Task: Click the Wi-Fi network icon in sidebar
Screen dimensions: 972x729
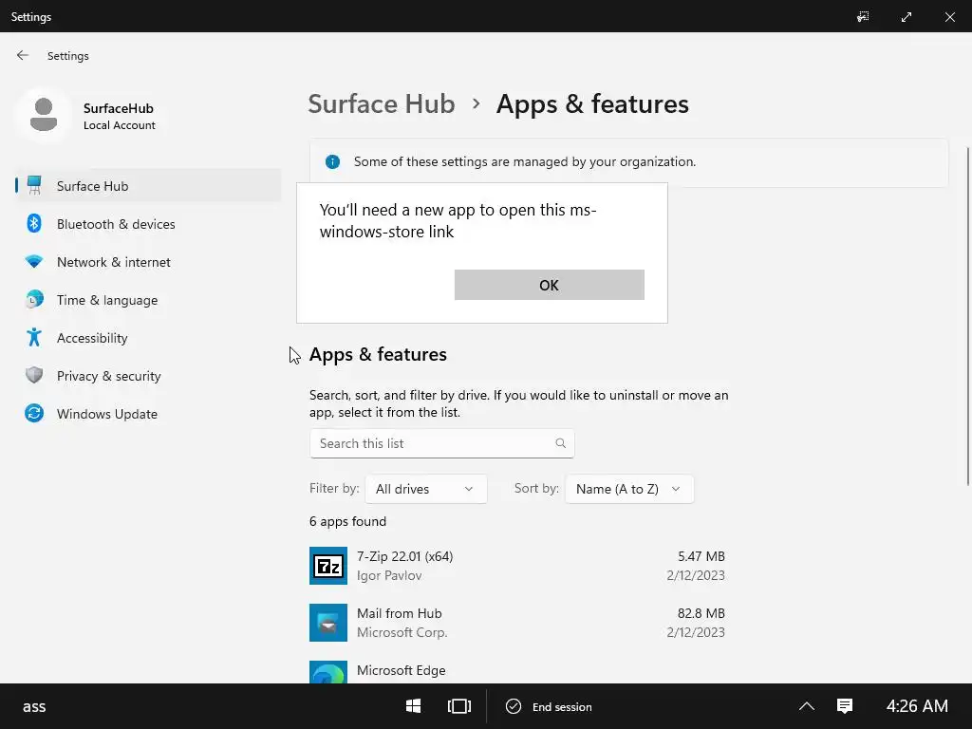Action: (x=34, y=262)
